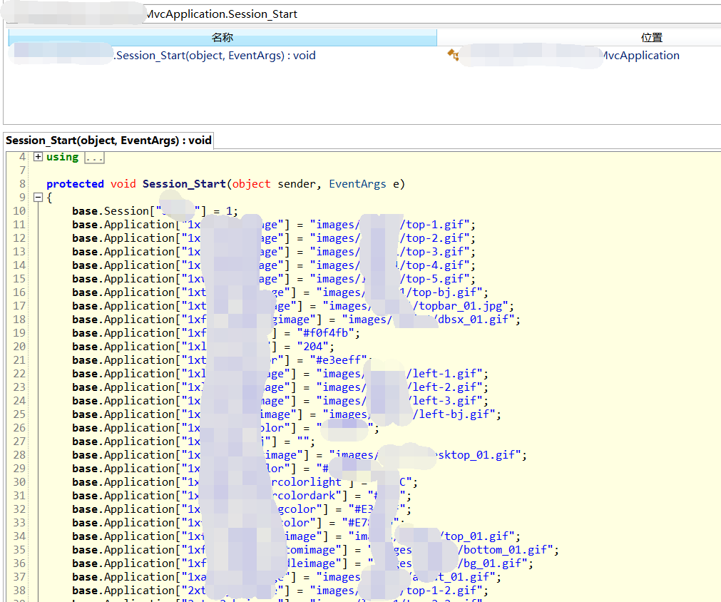
Task: Collapse the Session_Start method body
Action: tap(38, 198)
